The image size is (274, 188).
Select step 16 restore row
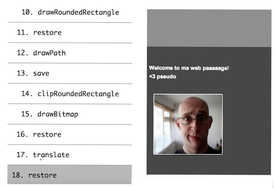[70, 135]
